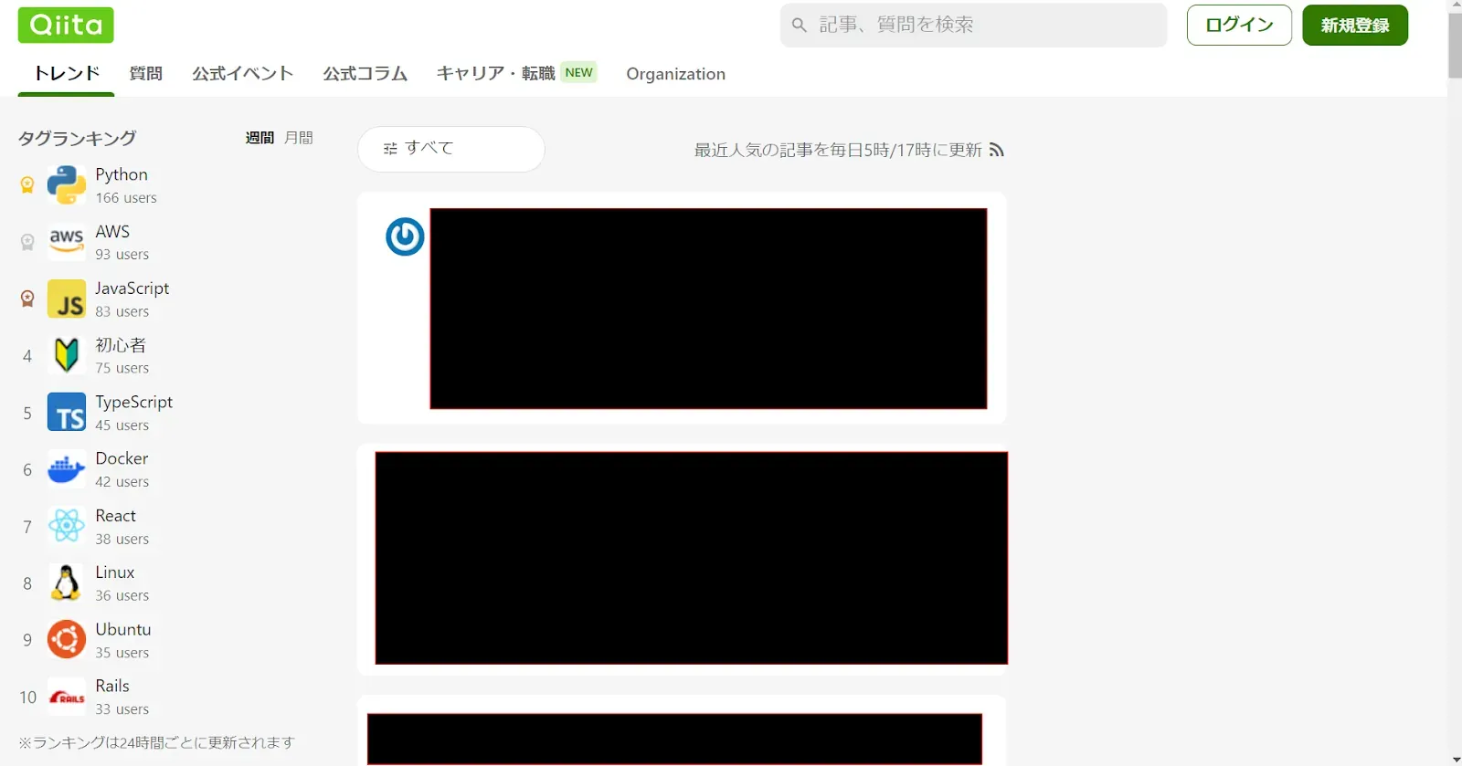This screenshot has height=766, width=1462.
Task: Open the AWS tag icon
Action: (x=66, y=242)
